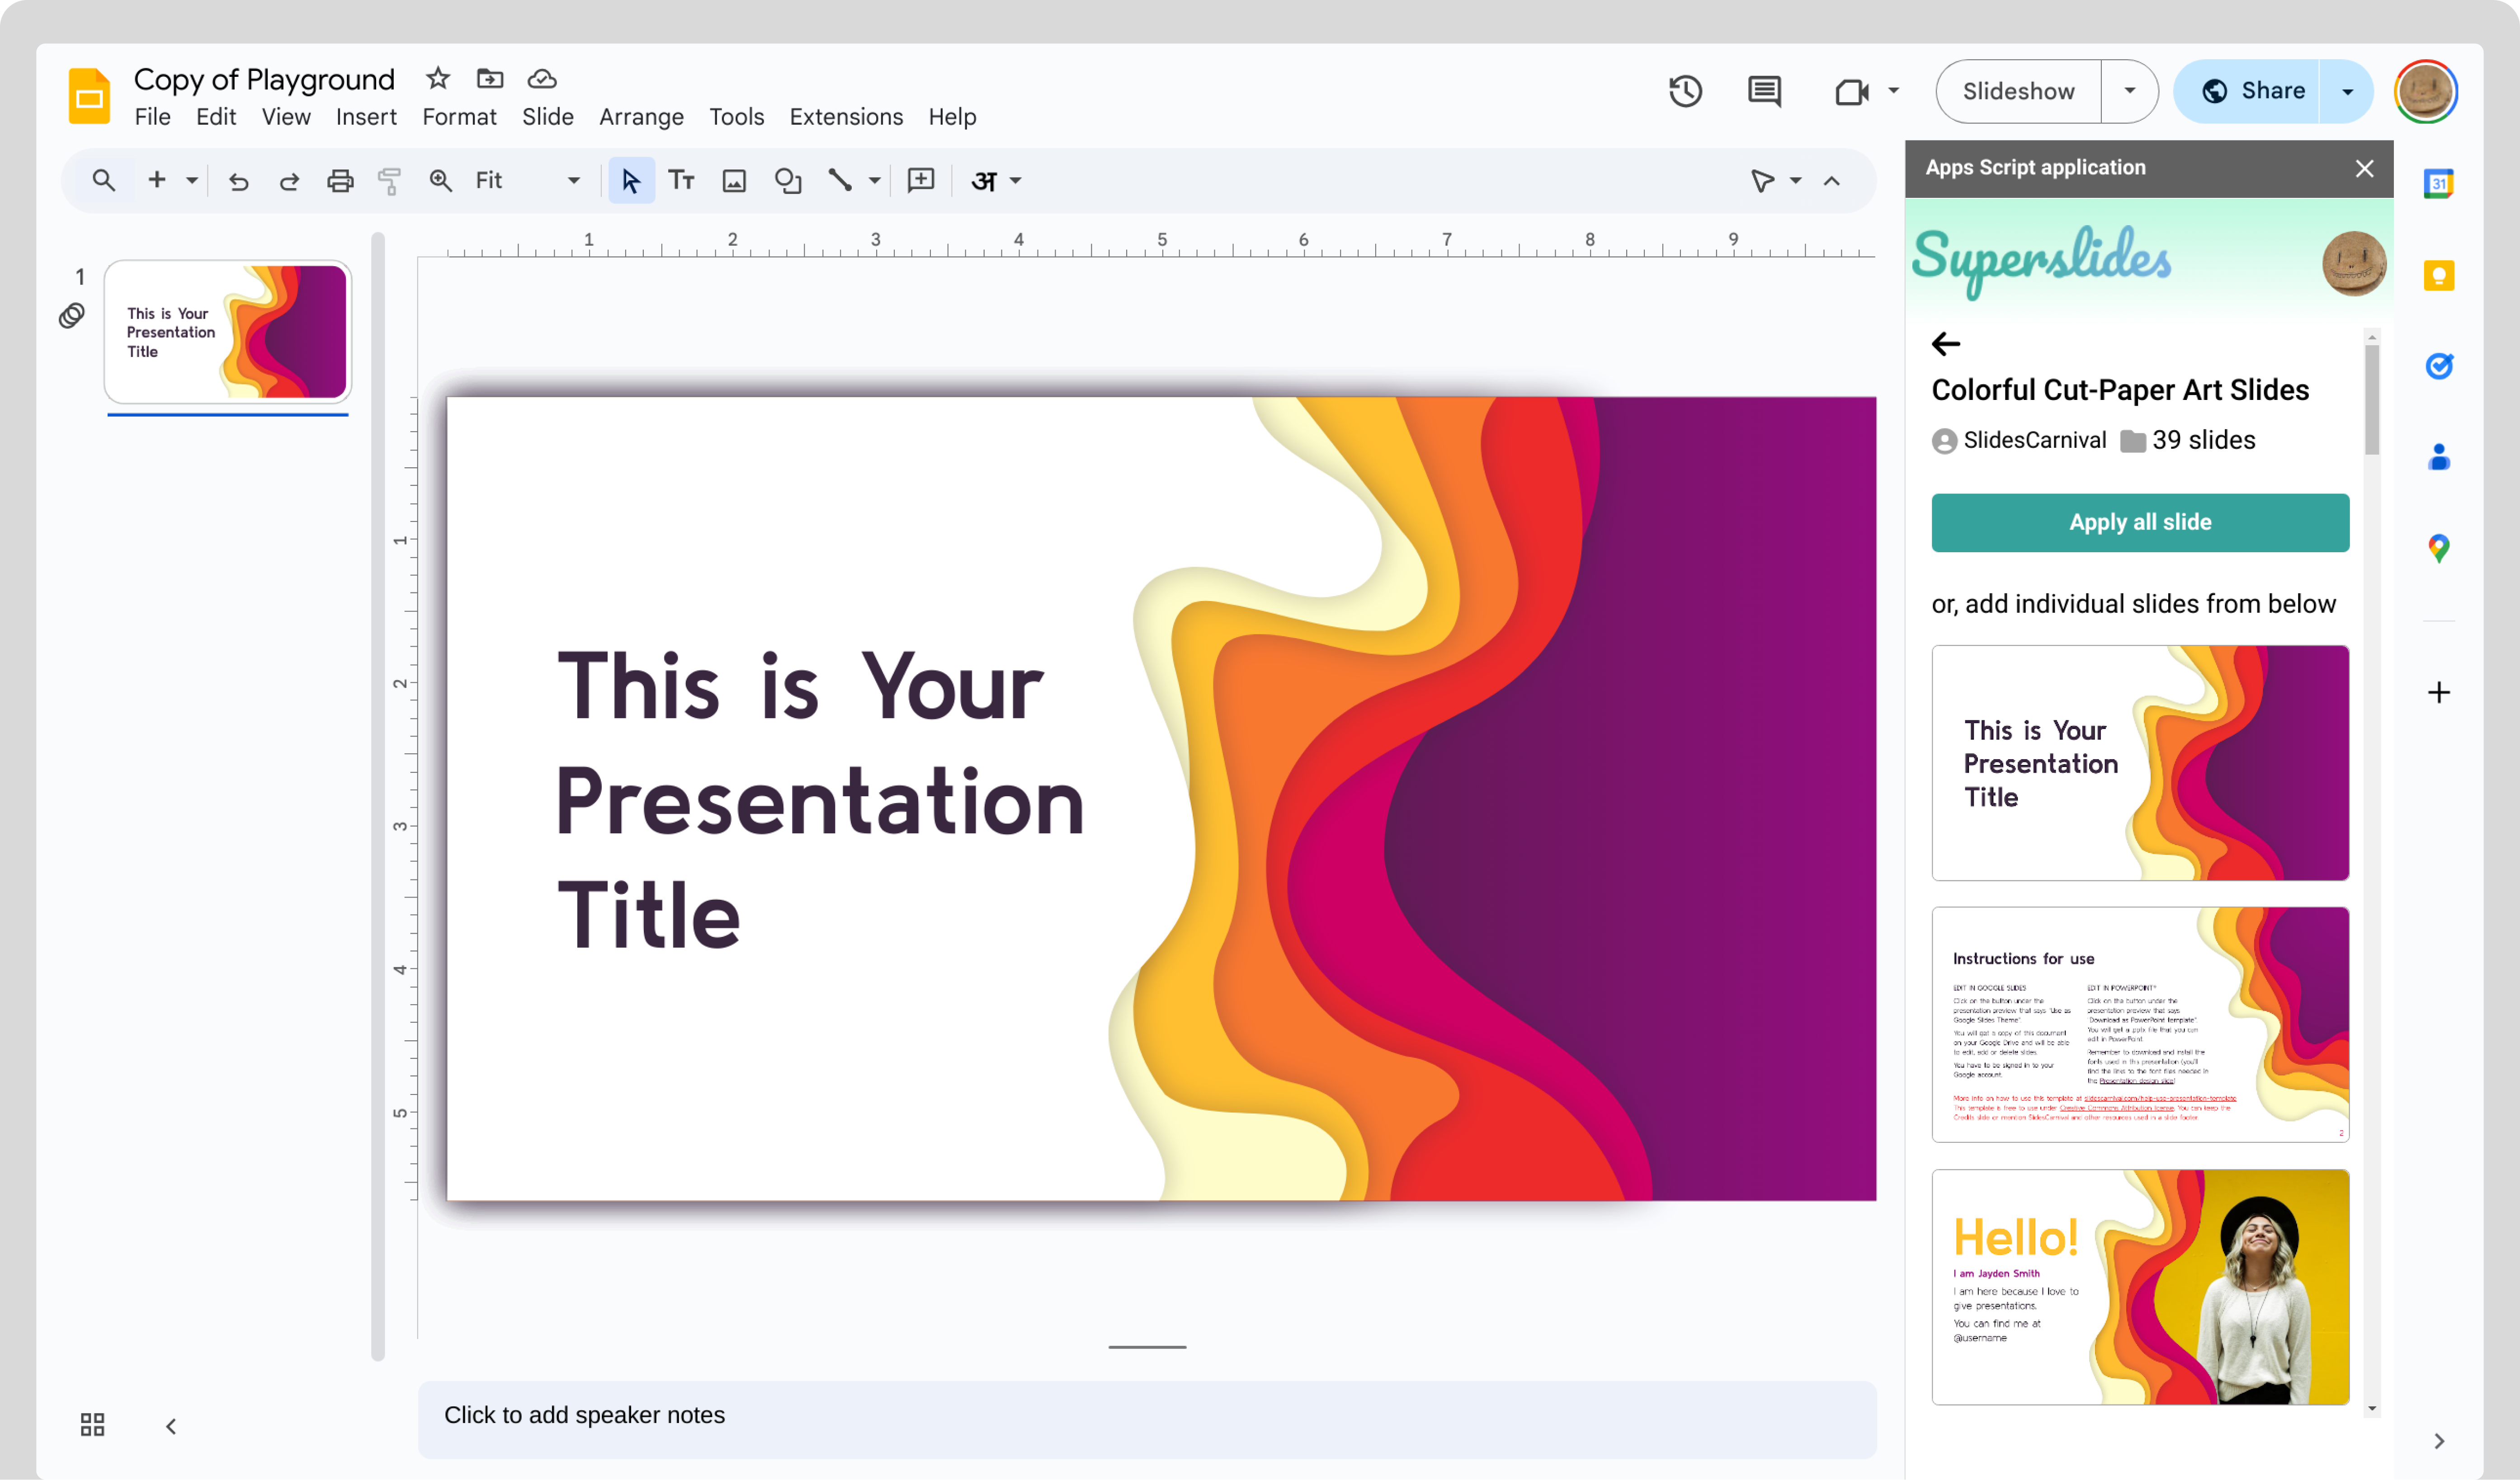Add a comment from the toolbar
This screenshot has height=1480, width=2520.
(920, 180)
